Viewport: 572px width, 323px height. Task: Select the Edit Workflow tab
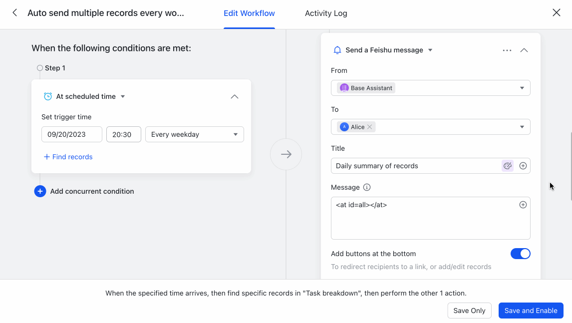tap(249, 13)
